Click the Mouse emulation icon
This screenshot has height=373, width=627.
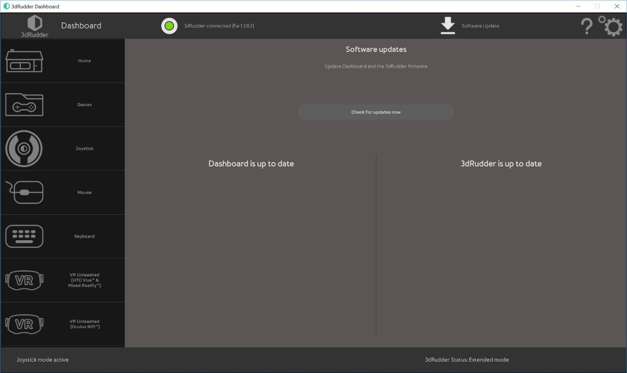point(23,192)
